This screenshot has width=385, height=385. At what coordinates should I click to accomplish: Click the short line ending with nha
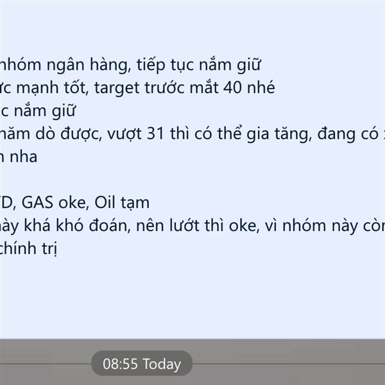pos(19,157)
